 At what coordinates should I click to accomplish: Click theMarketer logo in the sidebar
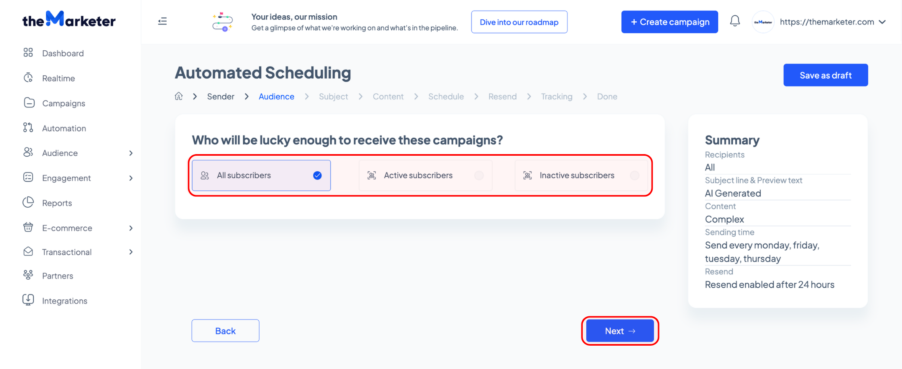69,19
